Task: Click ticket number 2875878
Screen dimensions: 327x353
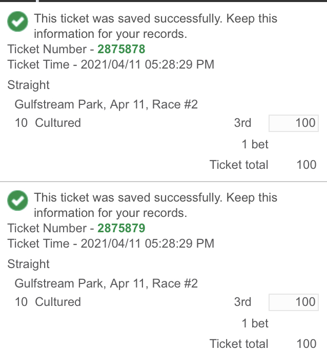Action: click(x=121, y=49)
